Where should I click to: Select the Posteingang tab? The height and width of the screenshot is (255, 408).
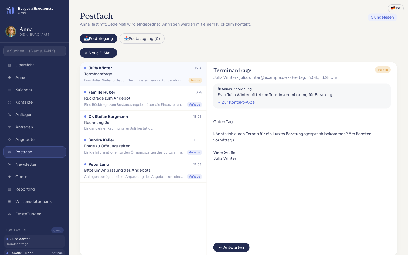point(98,39)
